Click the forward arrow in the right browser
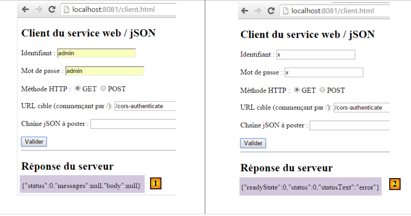 click(x=258, y=11)
